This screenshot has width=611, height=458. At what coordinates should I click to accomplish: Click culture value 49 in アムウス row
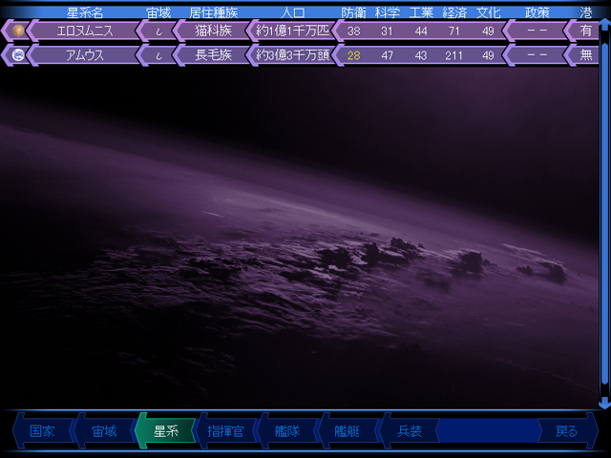(x=488, y=55)
